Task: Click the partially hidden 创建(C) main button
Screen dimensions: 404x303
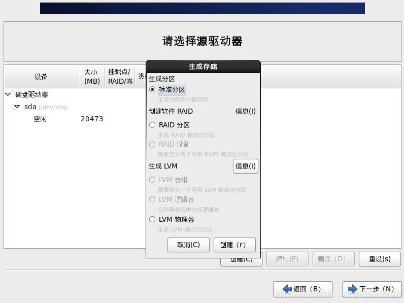Action: click(241, 261)
